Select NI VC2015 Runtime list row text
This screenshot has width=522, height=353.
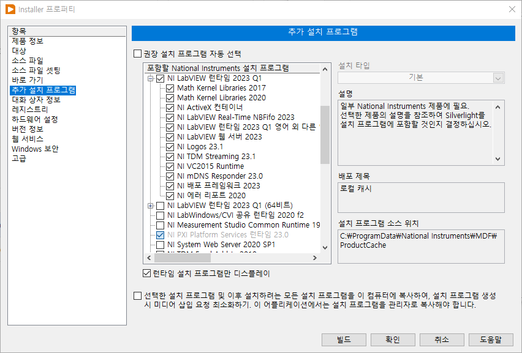210,166
